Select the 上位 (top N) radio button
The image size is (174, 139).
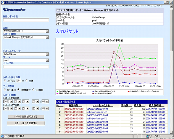click(x=5, y=81)
